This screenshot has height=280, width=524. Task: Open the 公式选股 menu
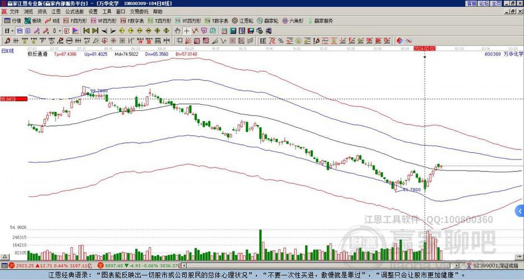pyautogui.click(x=73, y=11)
